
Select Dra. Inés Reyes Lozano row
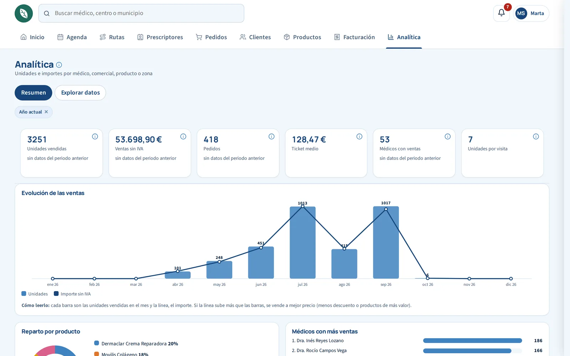coord(417,341)
